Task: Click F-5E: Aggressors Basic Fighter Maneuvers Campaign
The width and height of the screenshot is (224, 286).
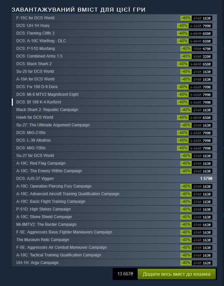Action: tap(114, 232)
